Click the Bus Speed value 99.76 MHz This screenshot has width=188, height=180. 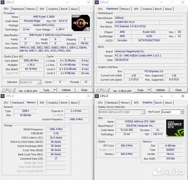(x=31, y=69)
